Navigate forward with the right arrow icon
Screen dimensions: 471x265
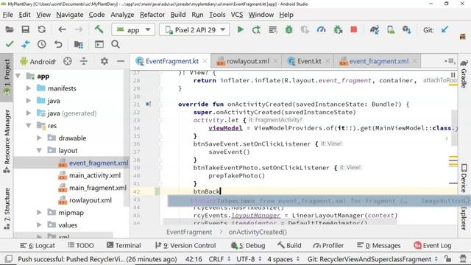coord(79,29)
